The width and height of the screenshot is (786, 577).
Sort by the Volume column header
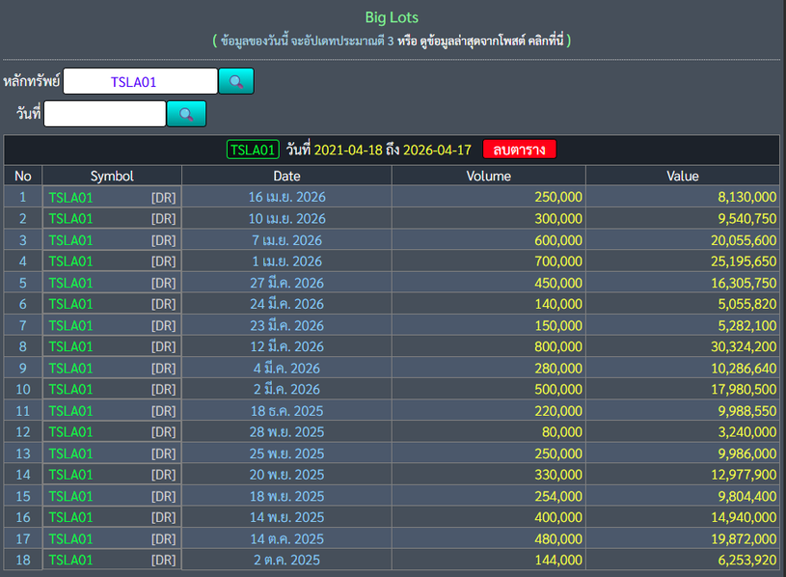tap(488, 176)
